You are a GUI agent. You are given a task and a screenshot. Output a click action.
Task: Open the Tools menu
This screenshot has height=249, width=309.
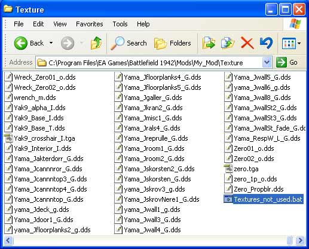click(x=120, y=24)
